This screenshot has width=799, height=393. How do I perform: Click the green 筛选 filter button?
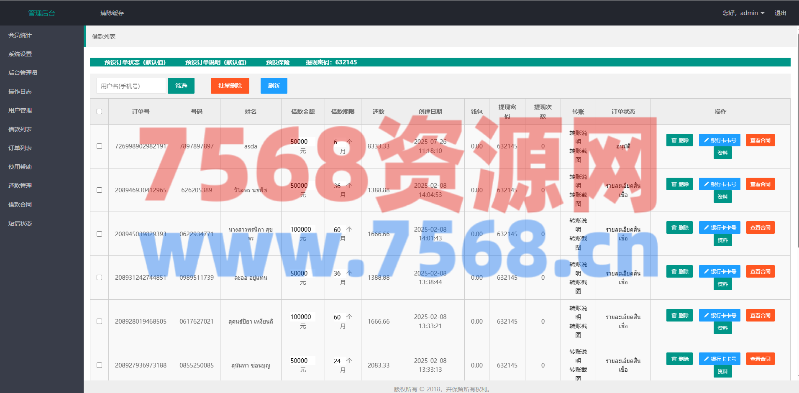[181, 86]
